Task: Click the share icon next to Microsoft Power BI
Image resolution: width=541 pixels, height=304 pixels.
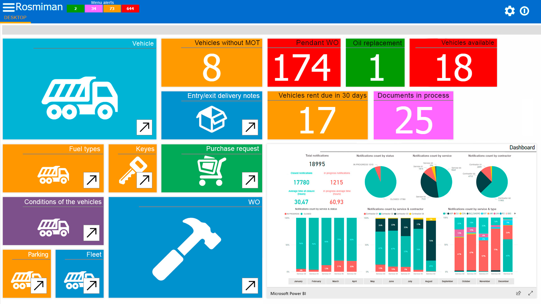Action: coord(518,293)
